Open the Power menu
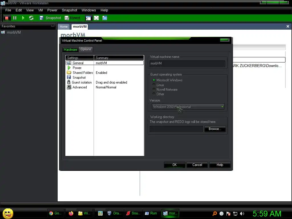This screenshot has height=219, width=292. 52,10
